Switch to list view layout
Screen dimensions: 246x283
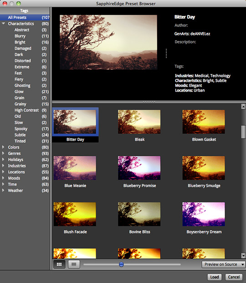74,264
